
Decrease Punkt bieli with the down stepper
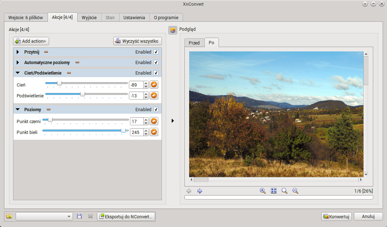click(x=146, y=134)
